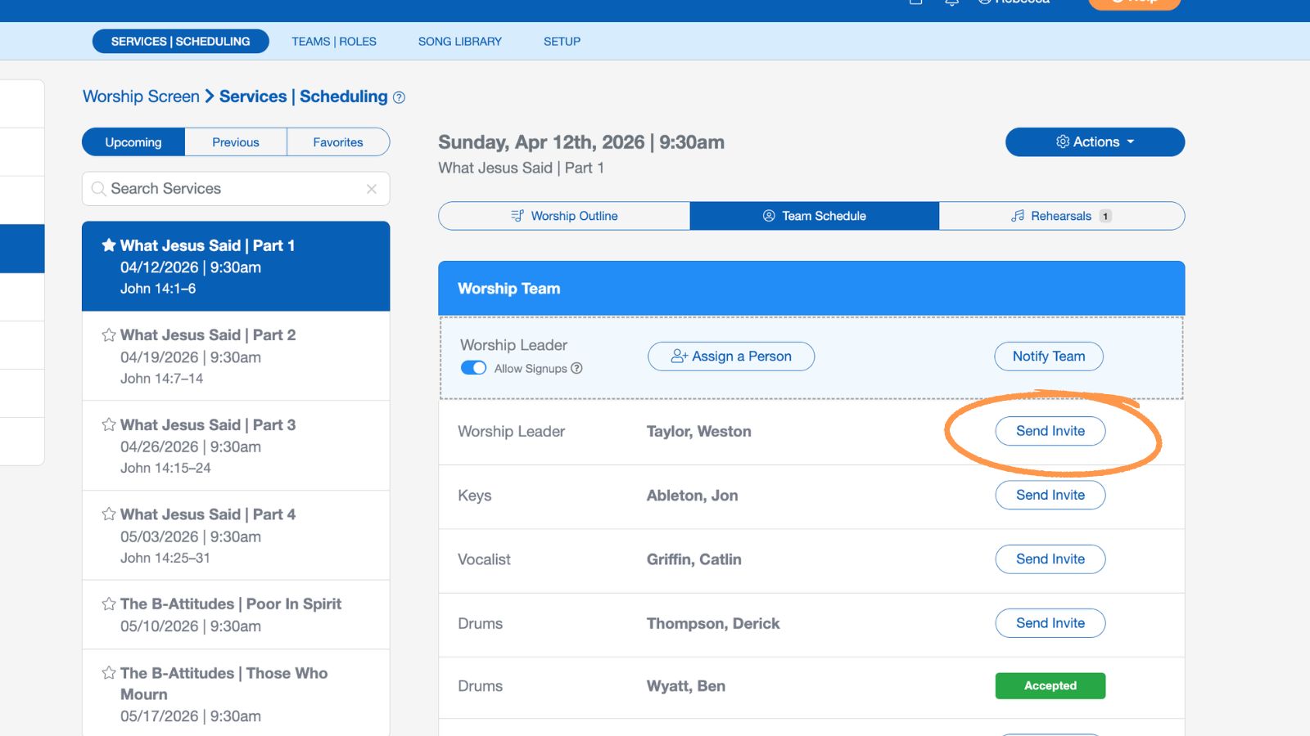Click the gear icon on the Actions button
Screen dimensions: 1310x736
coord(1064,141)
